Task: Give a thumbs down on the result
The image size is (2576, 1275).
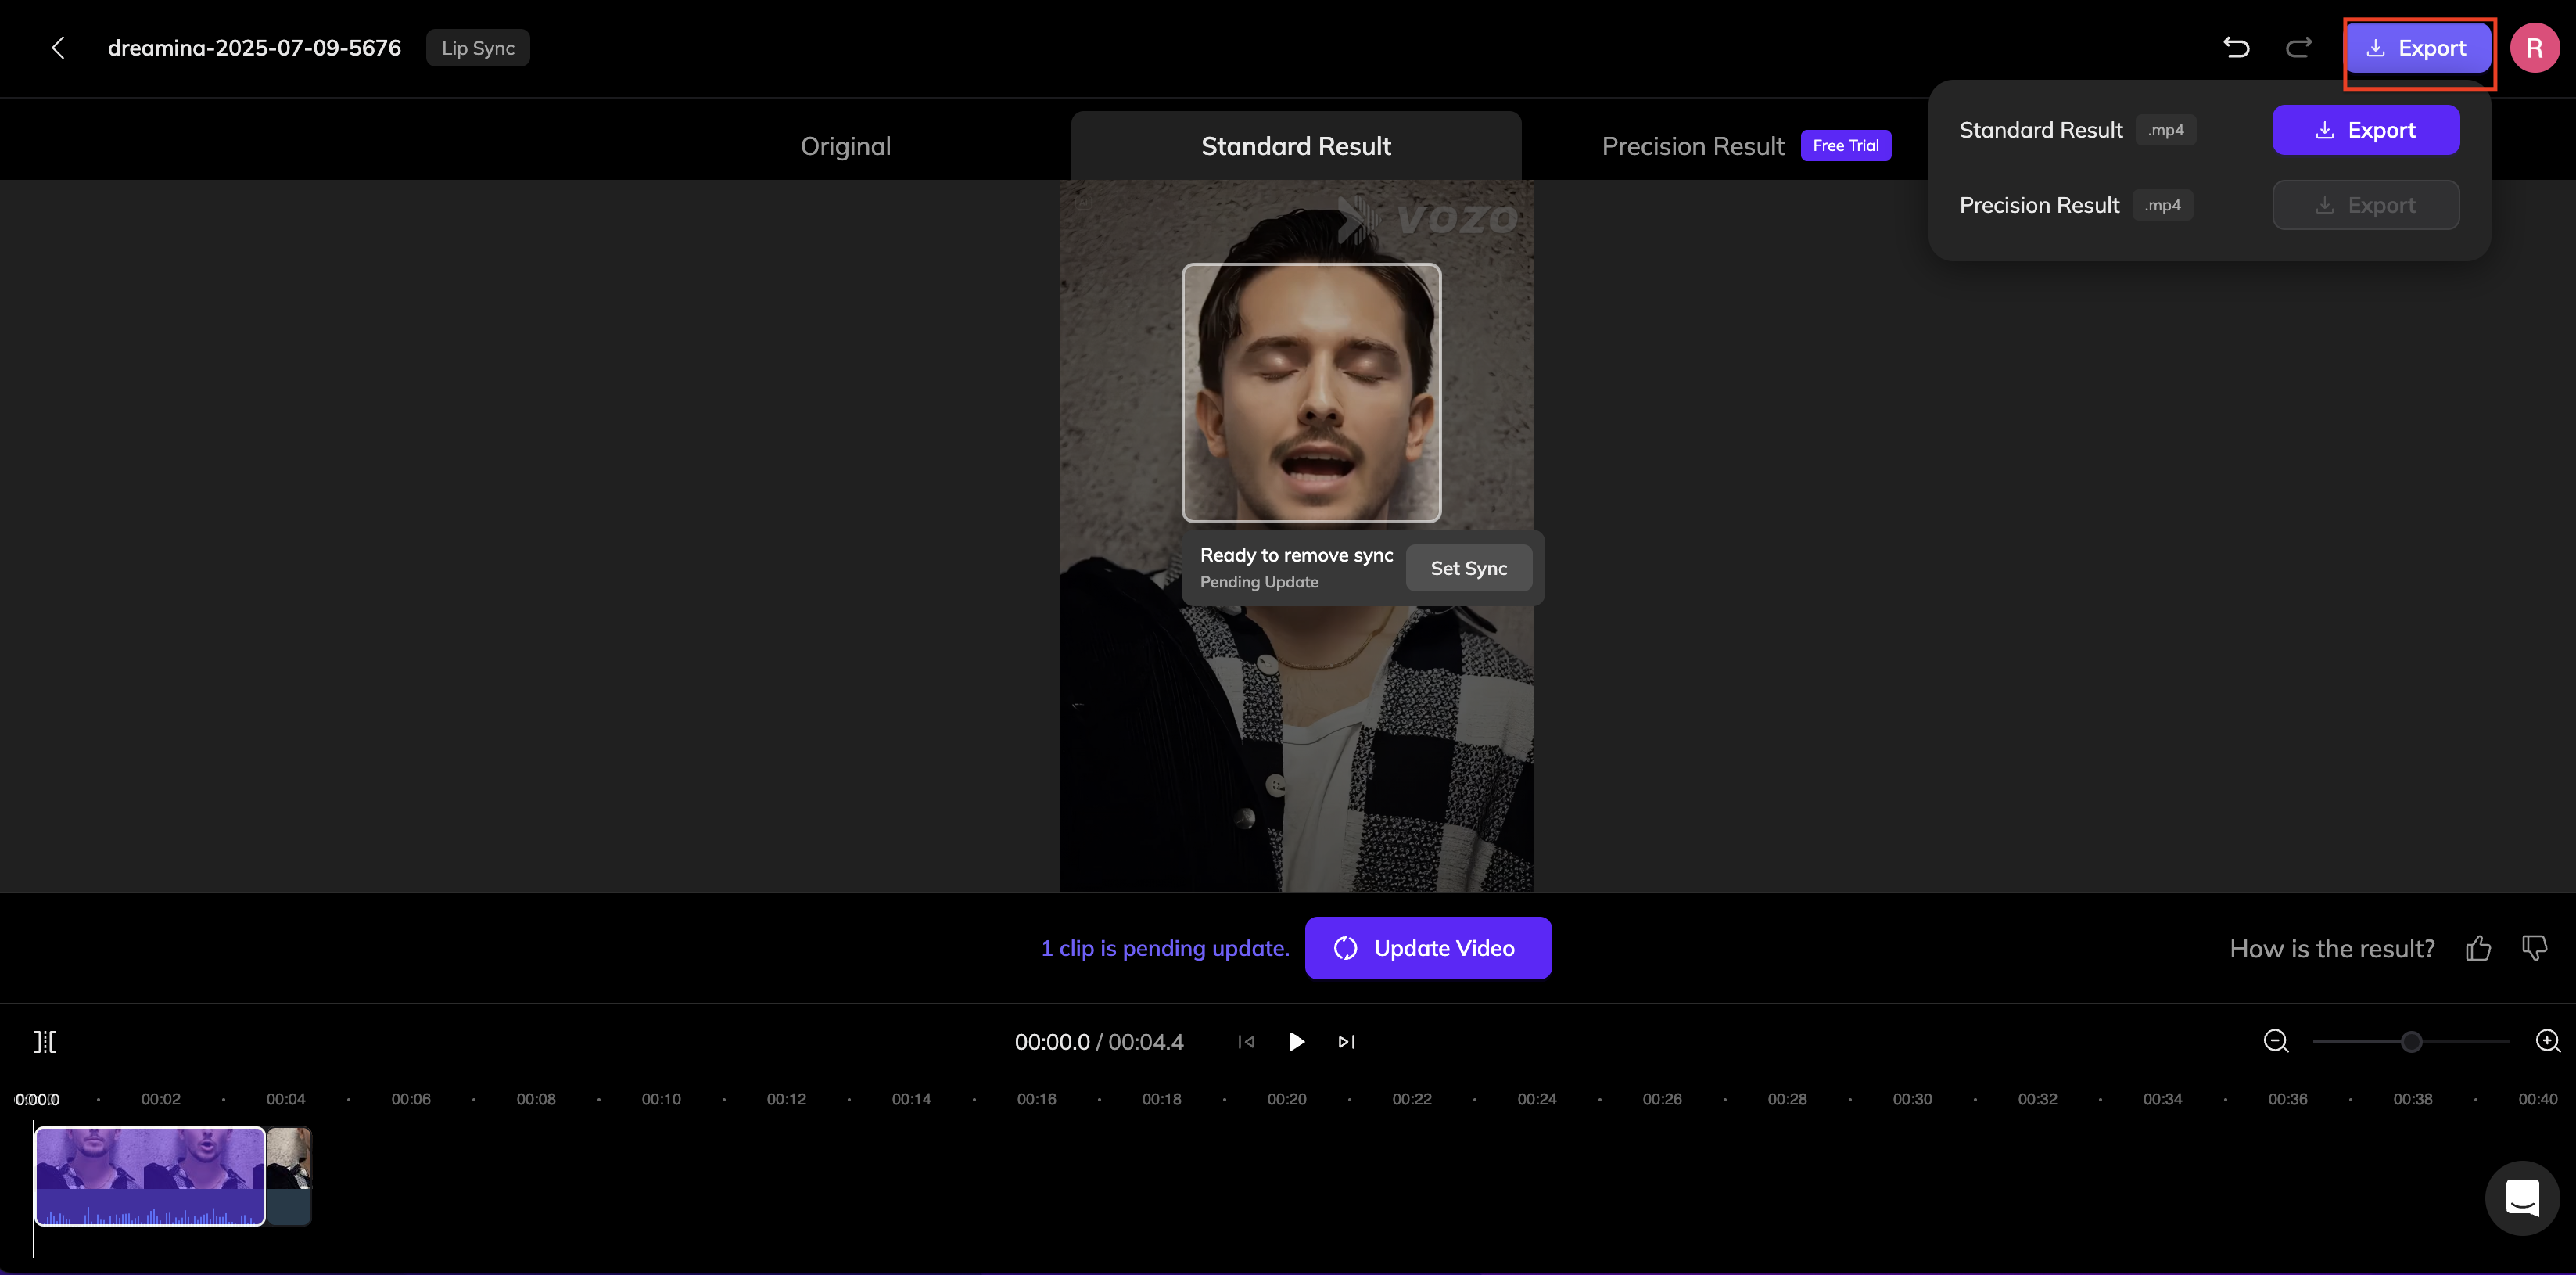Action: tap(2534, 948)
